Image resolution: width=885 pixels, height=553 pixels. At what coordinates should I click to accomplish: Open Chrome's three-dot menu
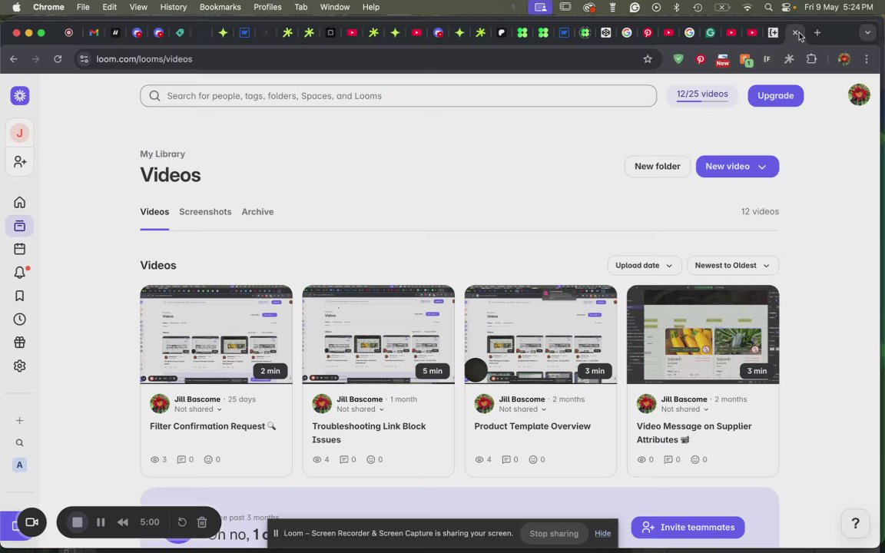pos(867,58)
